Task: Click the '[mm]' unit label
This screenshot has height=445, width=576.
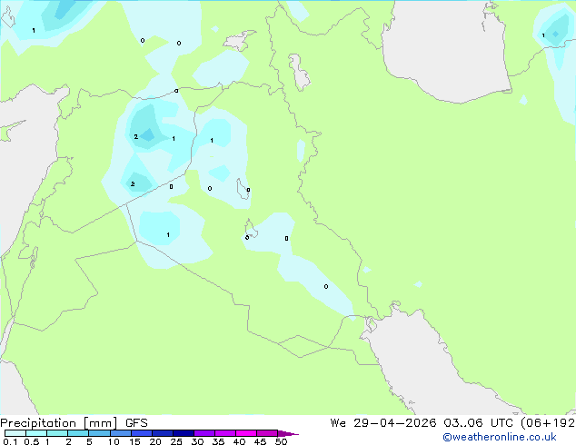Action: click(x=100, y=423)
